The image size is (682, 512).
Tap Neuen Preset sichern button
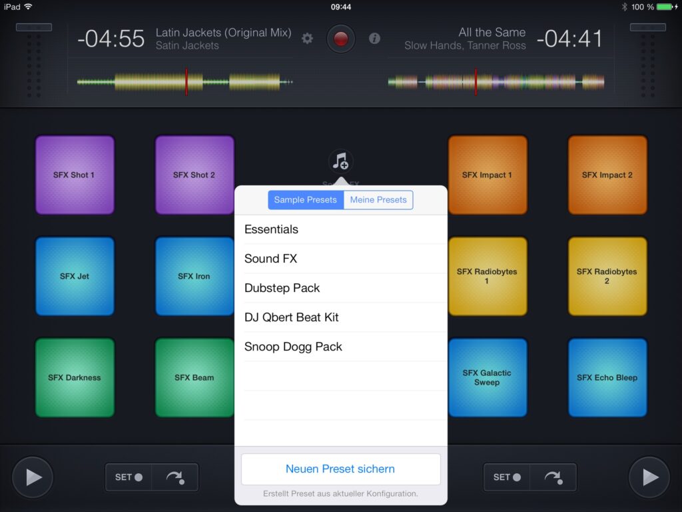click(340, 469)
